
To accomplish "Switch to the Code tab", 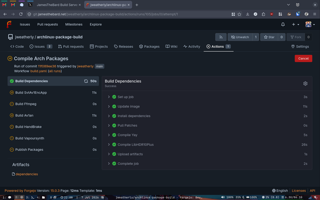I will coord(17,46).
